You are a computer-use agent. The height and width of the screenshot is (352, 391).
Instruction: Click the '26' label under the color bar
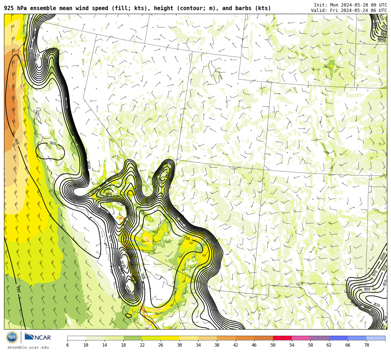pyautogui.click(x=161, y=345)
